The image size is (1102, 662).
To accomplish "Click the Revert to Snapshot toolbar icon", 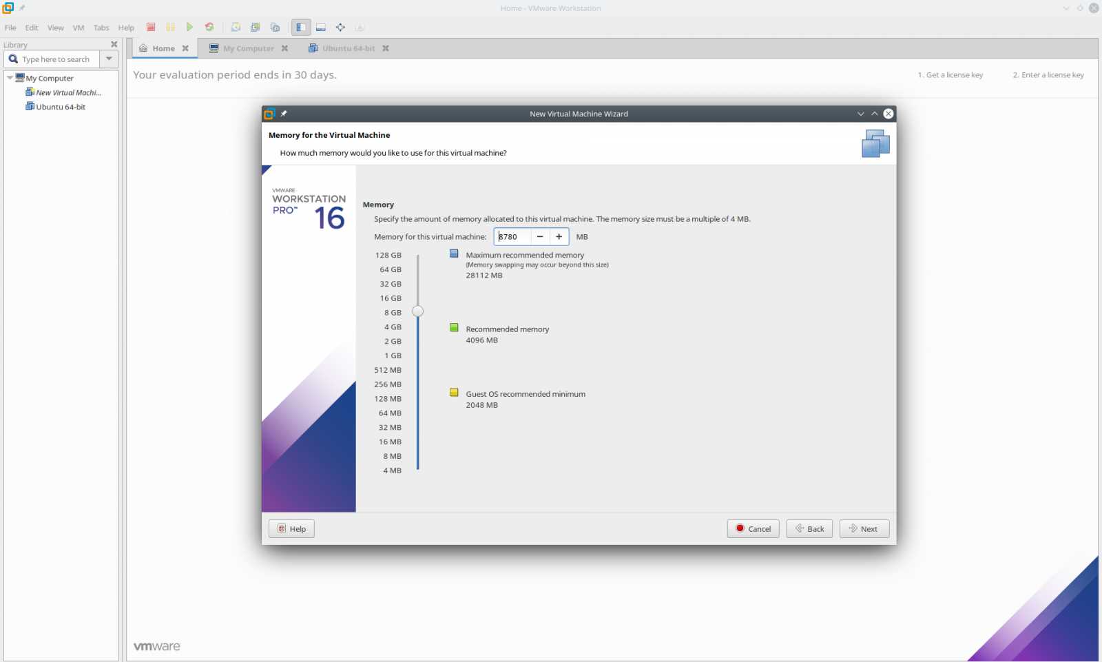I will pyautogui.click(x=256, y=28).
